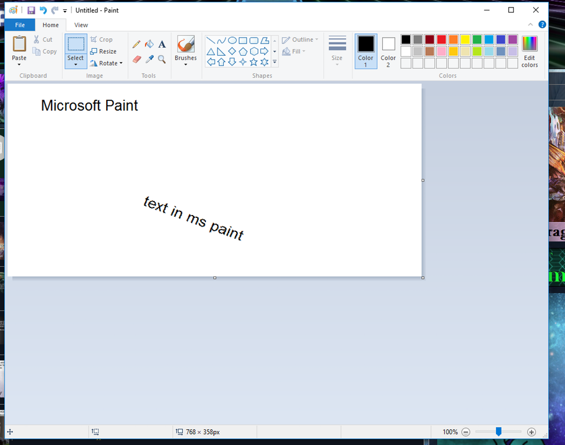Click the 100% zoom level text
The height and width of the screenshot is (445, 565).
450,432
